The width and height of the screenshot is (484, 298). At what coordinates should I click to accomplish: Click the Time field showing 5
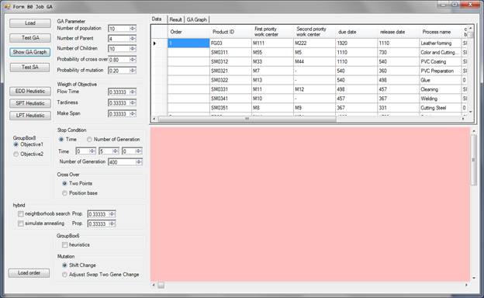tap(105, 151)
